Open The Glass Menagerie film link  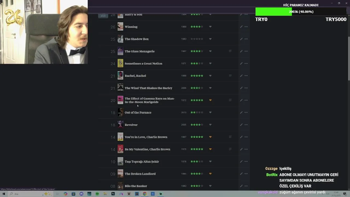click(139, 51)
